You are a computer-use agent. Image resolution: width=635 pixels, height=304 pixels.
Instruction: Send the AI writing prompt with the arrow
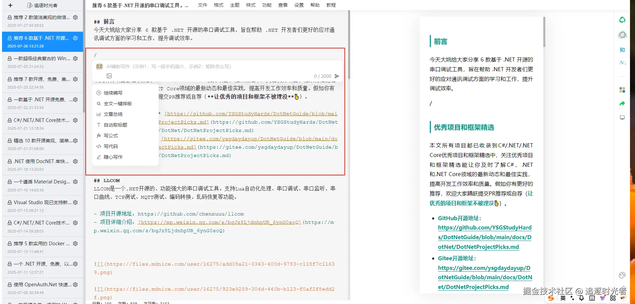pos(337,76)
